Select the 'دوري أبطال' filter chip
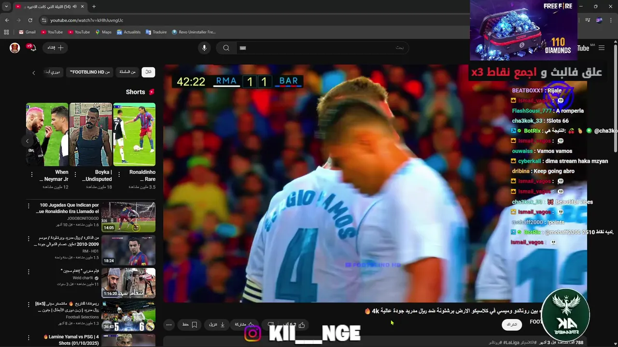Viewport: 618px width, 347px height. pos(54,72)
